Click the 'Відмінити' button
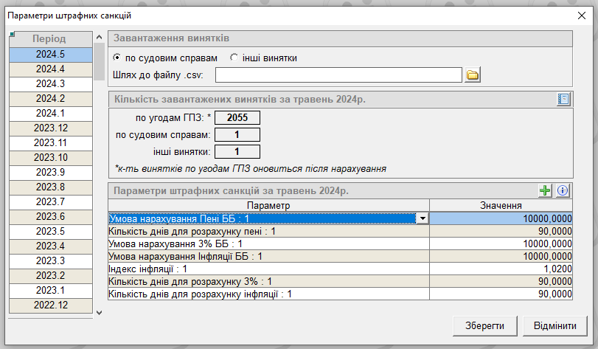This screenshot has width=598, height=349. [x=555, y=325]
